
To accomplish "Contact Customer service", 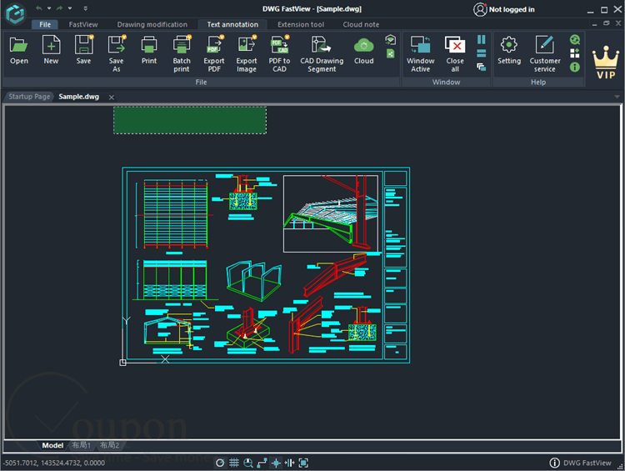I will coord(545,54).
